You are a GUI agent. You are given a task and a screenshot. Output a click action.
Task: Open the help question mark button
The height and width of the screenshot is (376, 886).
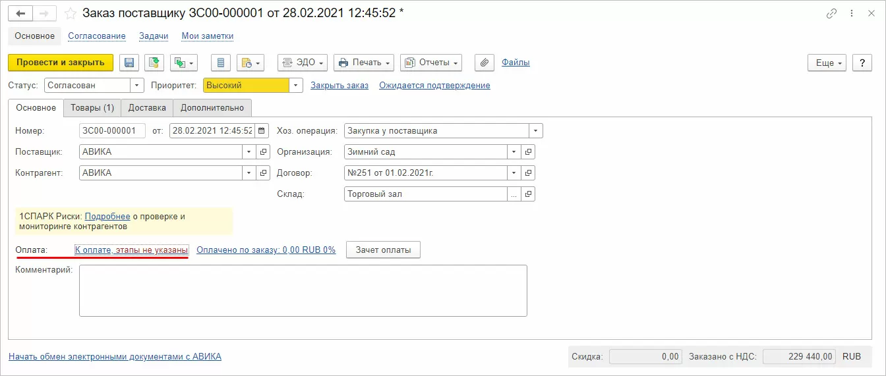point(862,63)
